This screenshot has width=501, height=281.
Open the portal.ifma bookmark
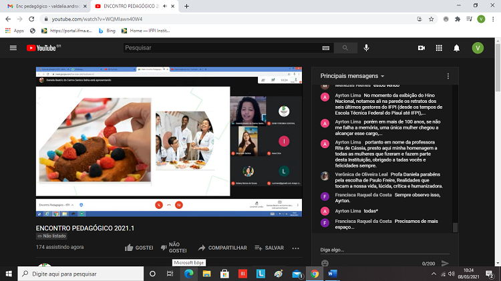[66, 31]
